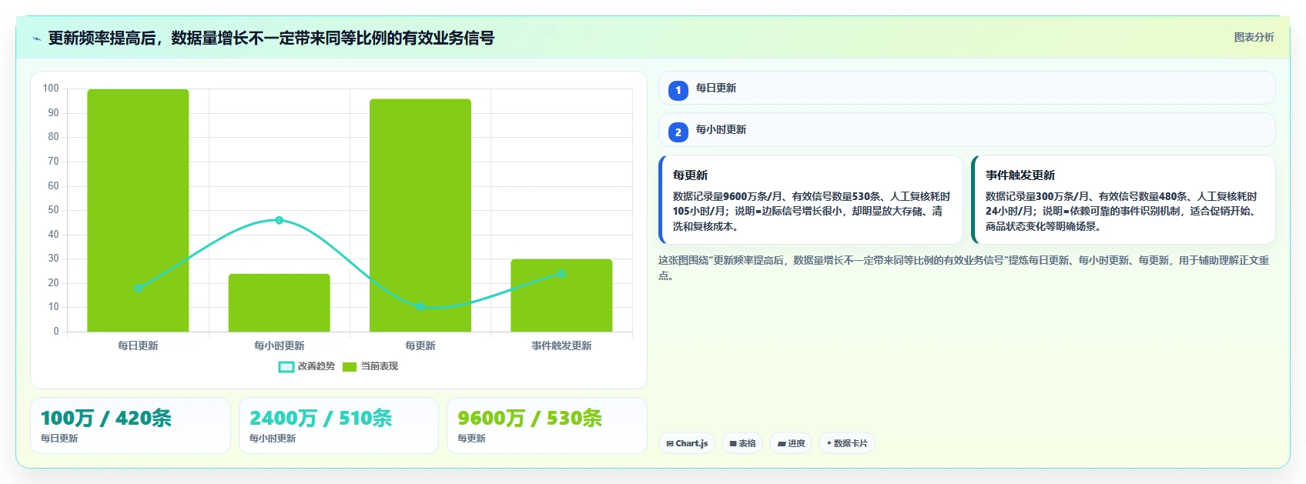Click the 事件触发更新 bar in chart
The image size is (1306, 484).
click(561, 295)
